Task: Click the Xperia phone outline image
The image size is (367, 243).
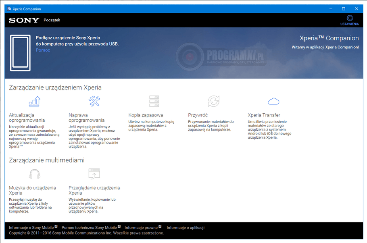Action: tap(20, 53)
